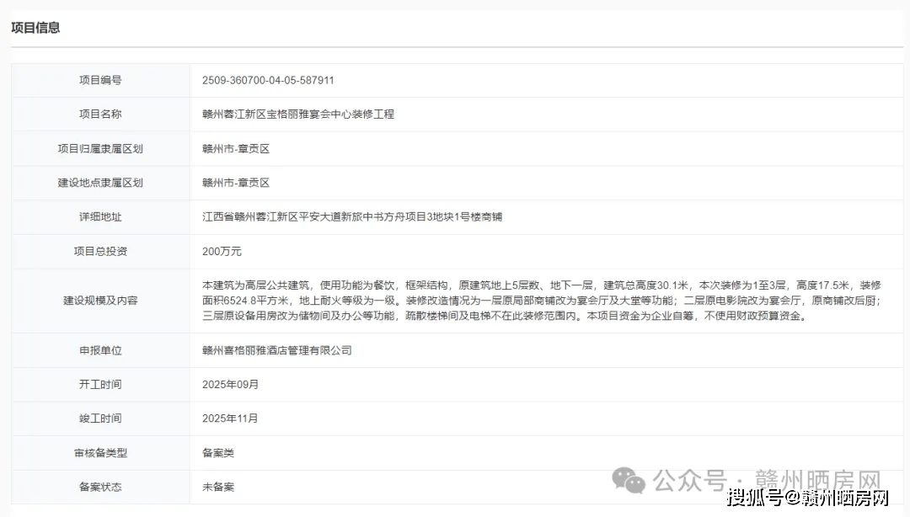Click the 项目编号 row label
The image size is (910, 517).
pyautogui.click(x=100, y=80)
